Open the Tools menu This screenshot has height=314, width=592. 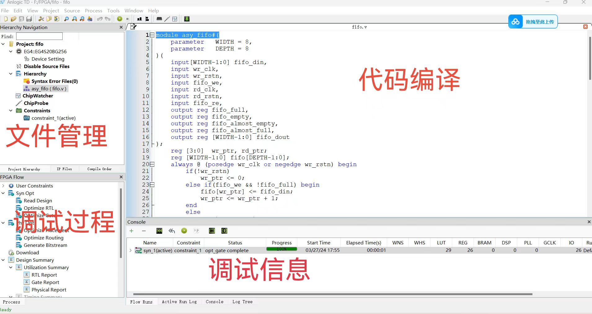[113, 11]
